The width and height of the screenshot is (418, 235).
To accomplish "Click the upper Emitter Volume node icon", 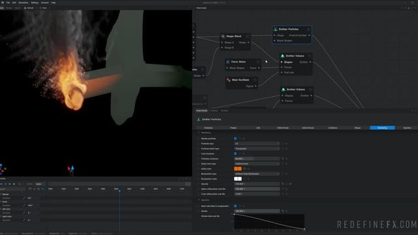I will pyautogui.click(x=283, y=55).
